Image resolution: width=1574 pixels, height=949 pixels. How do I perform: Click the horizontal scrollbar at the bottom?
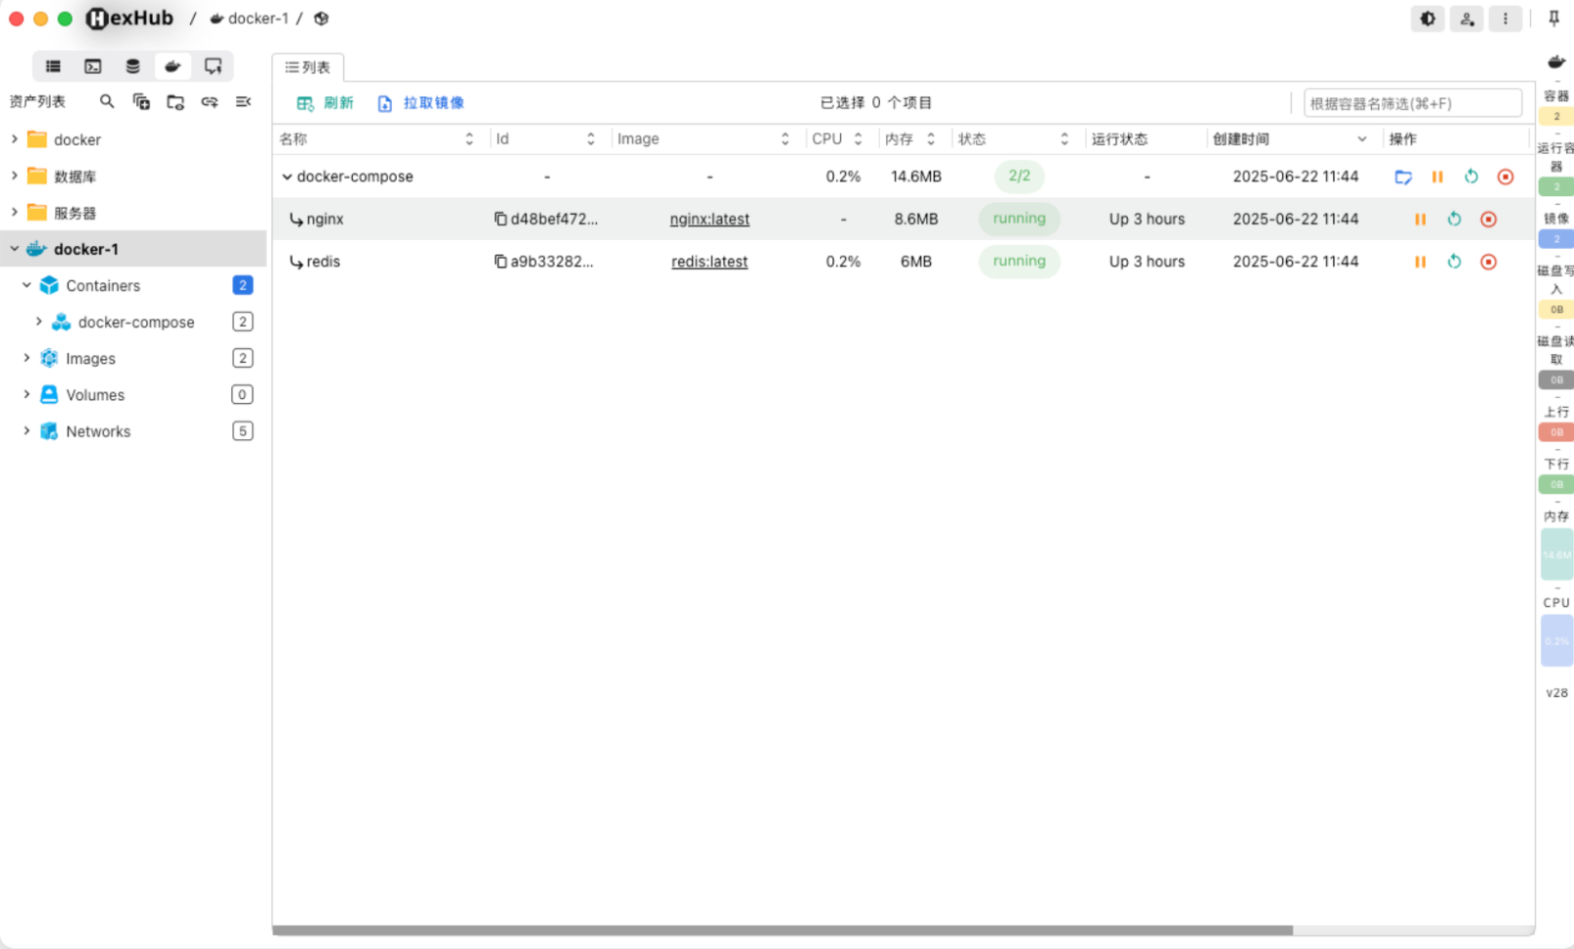(782, 929)
